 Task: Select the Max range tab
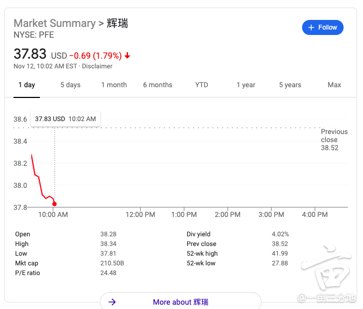tap(334, 85)
